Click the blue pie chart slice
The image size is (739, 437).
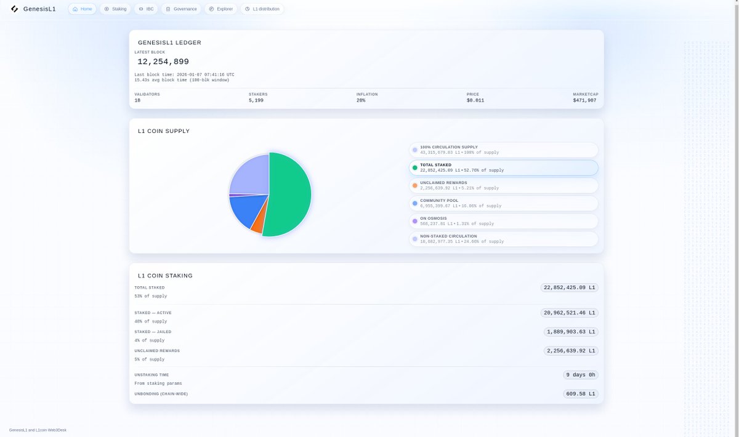tap(246, 212)
